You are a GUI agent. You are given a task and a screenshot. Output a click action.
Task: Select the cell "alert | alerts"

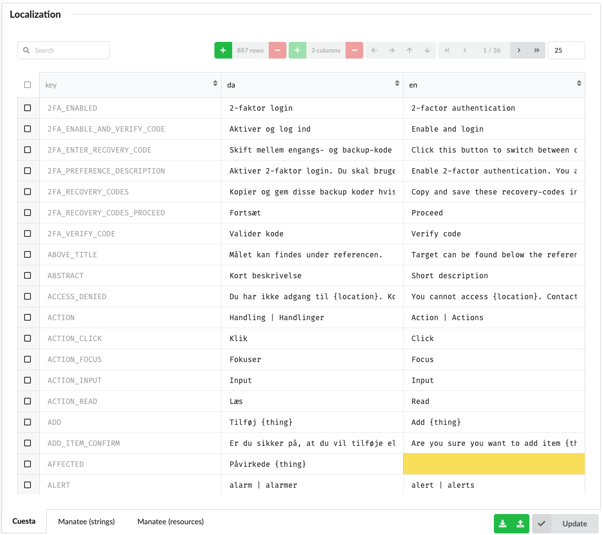[494, 485]
